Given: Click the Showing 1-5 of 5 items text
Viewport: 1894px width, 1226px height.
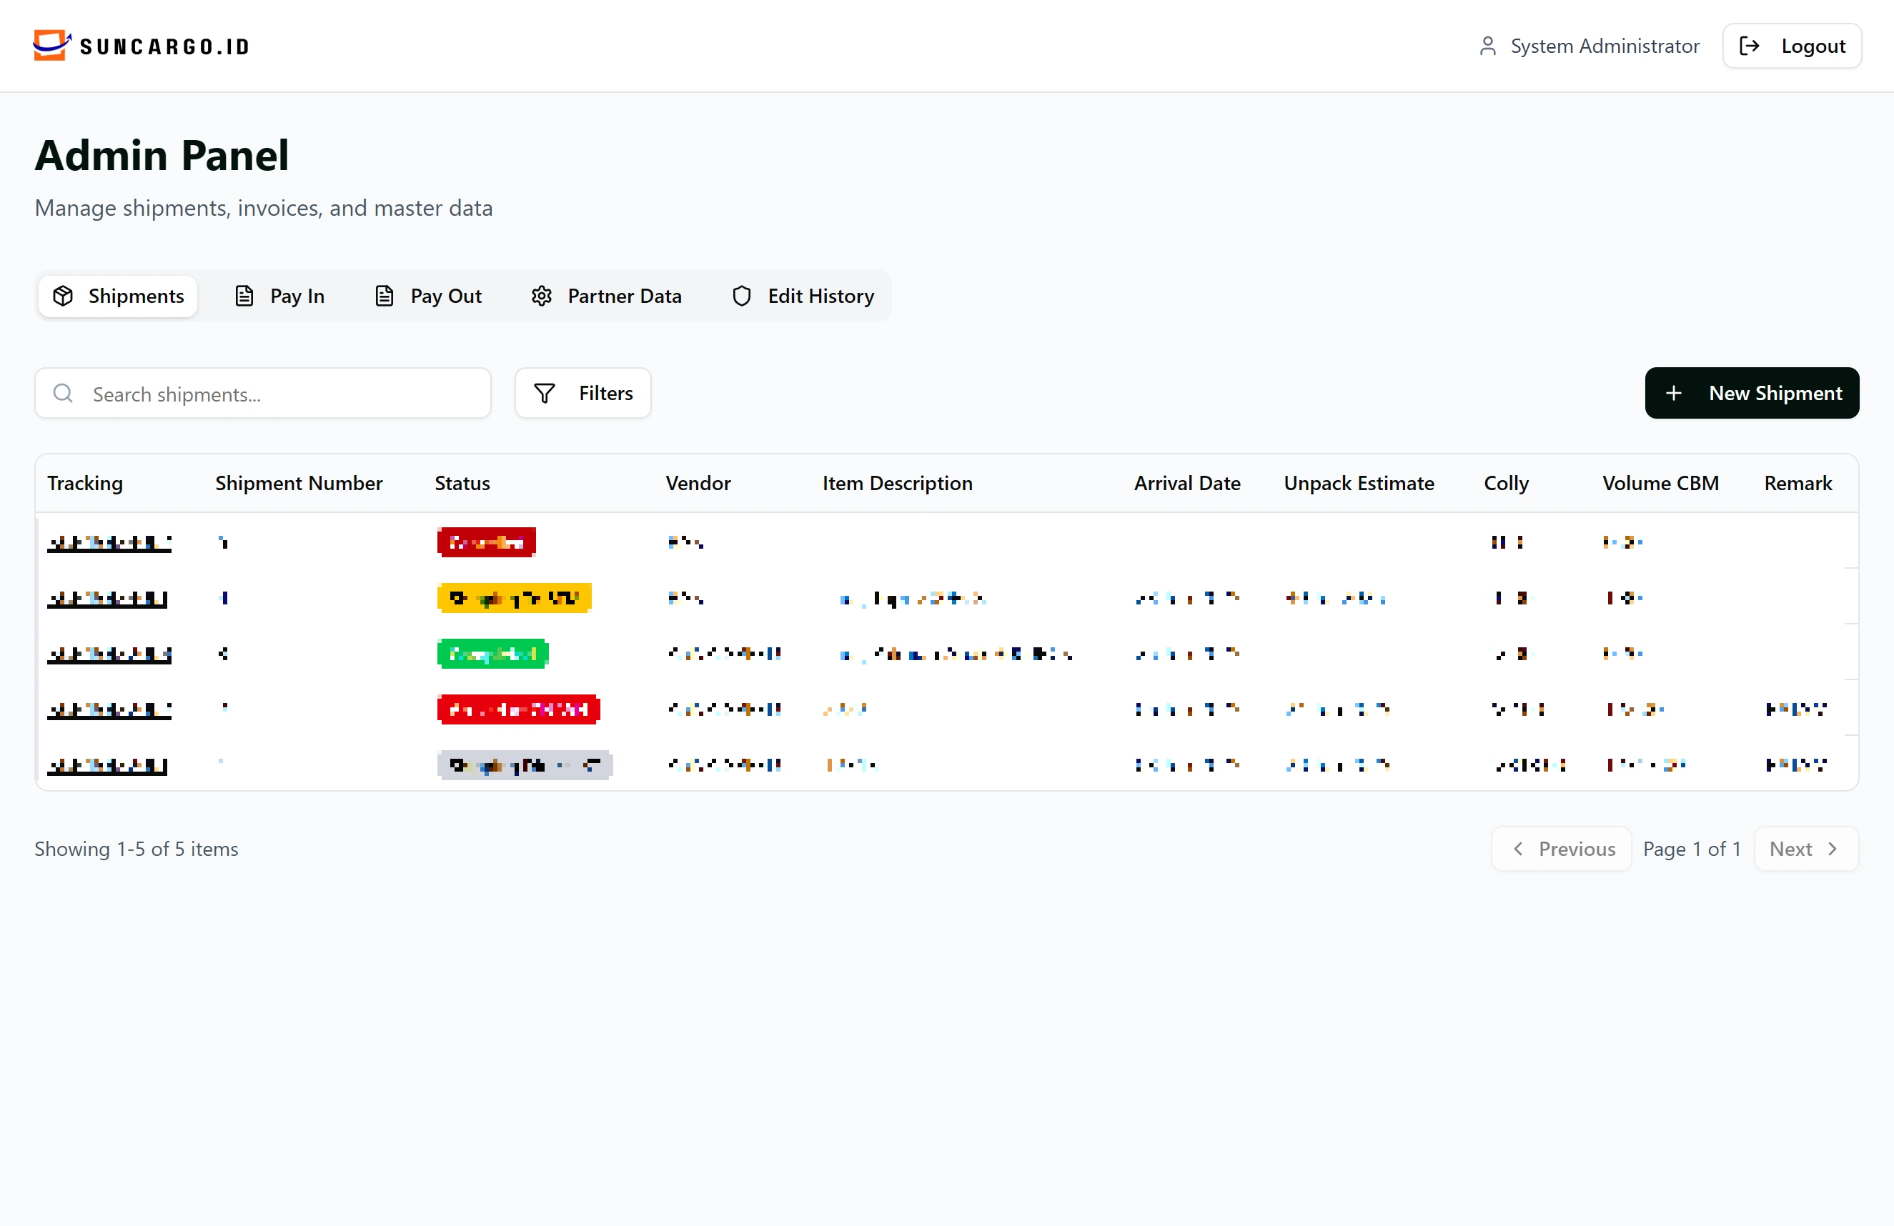Looking at the screenshot, I should [x=136, y=849].
